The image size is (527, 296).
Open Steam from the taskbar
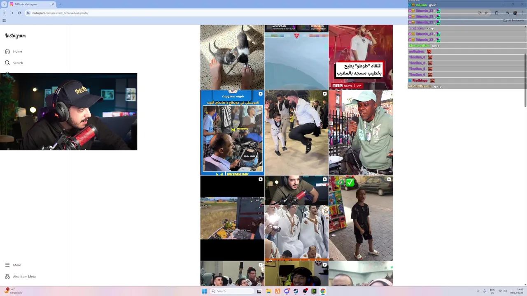296,291
